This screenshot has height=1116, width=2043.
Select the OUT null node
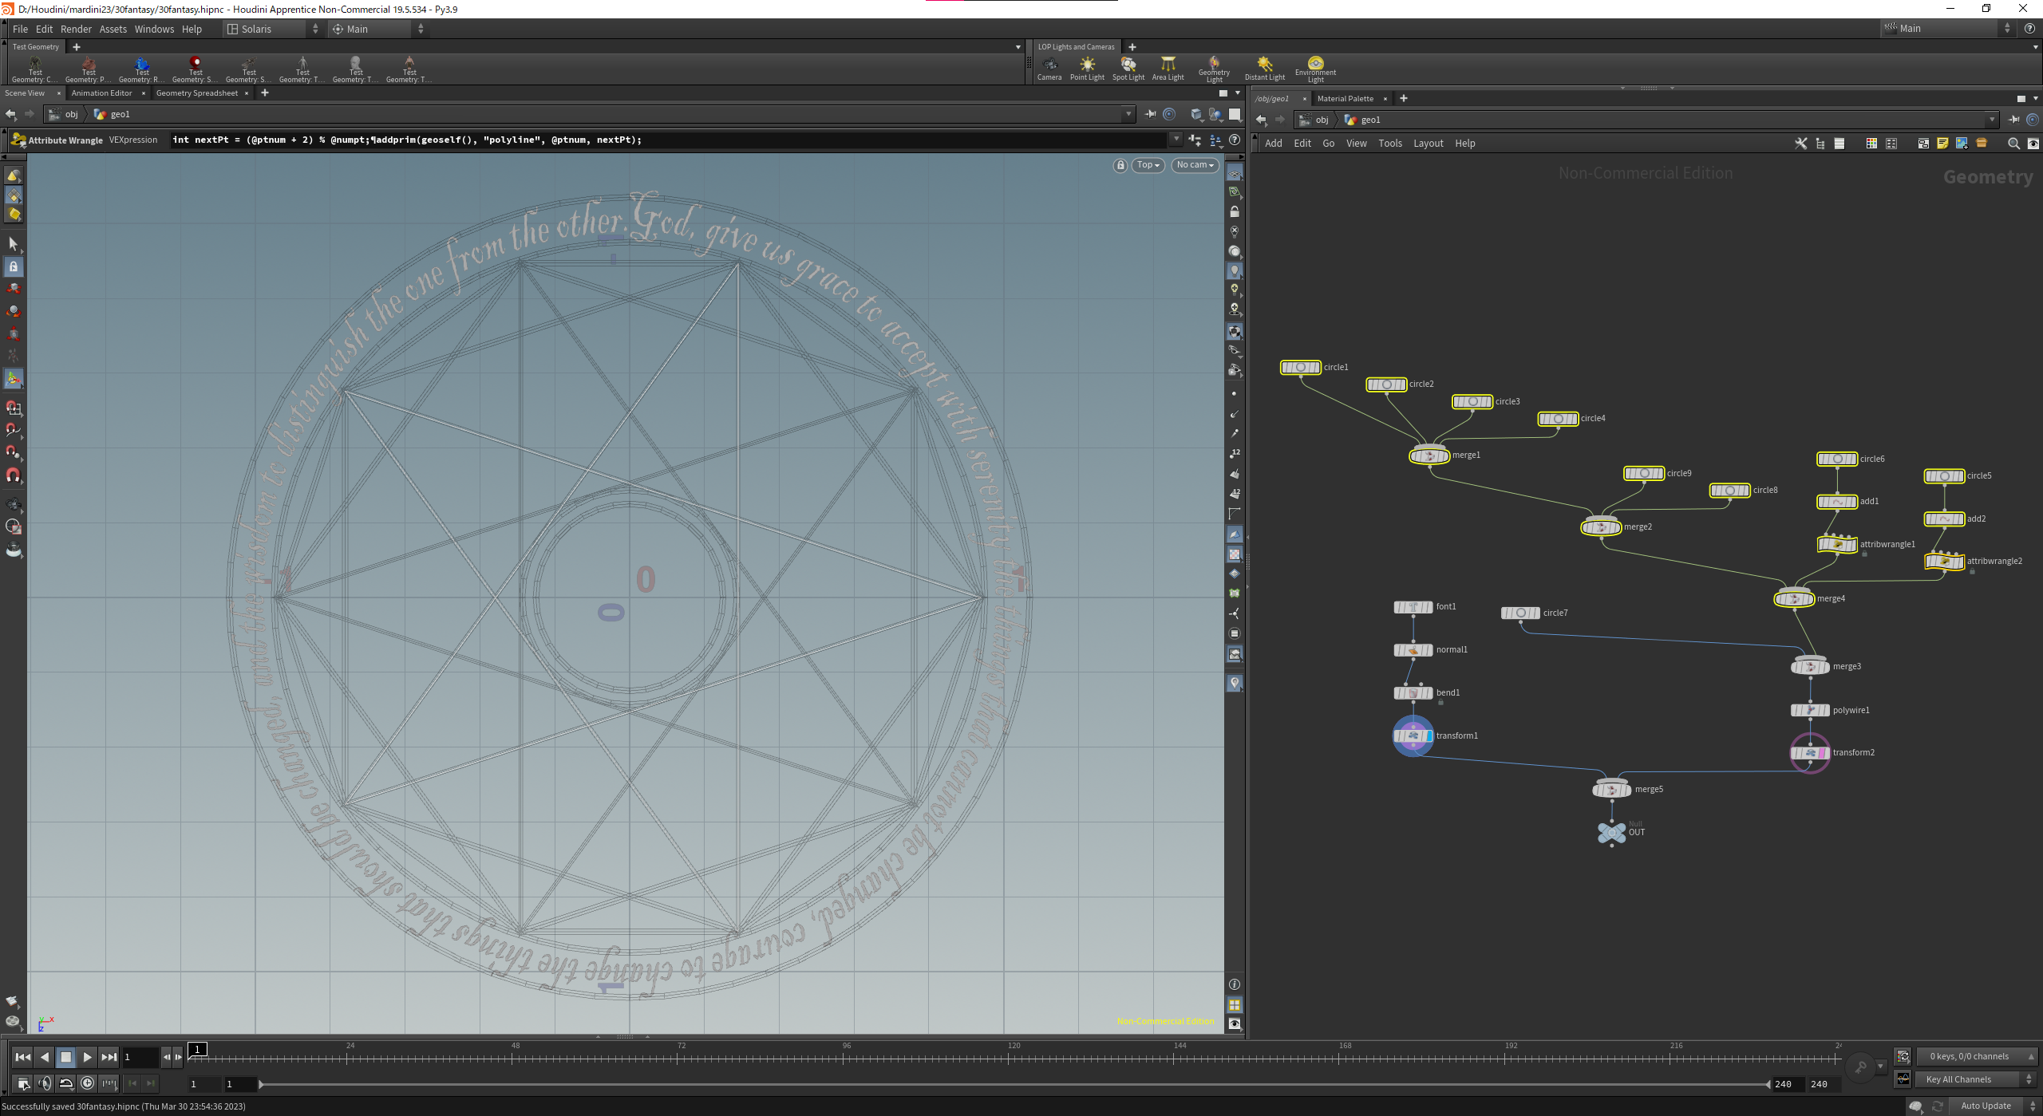point(1611,832)
